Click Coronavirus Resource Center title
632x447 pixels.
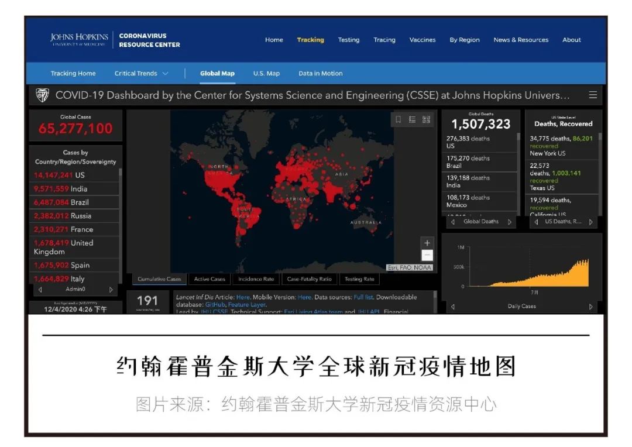(x=149, y=40)
